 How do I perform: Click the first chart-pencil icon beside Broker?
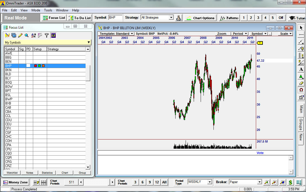(267, 182)
